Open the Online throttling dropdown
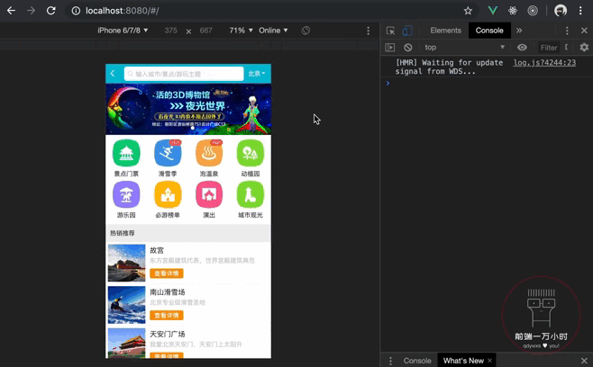This screenshot has height=367, width=593. [x=273, y=31]
